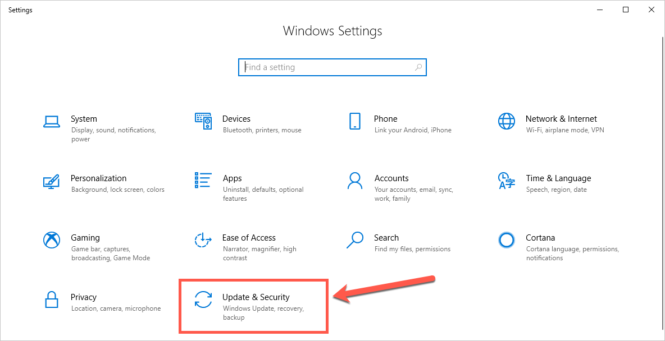The width and height of the screenshot is (665, 341).
Task: Focus the 'Find a setting' search field
Action: click(x=332, y=67)
